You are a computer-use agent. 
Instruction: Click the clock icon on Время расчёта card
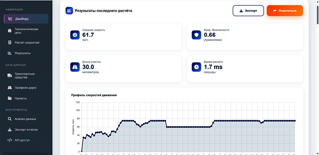196,67
